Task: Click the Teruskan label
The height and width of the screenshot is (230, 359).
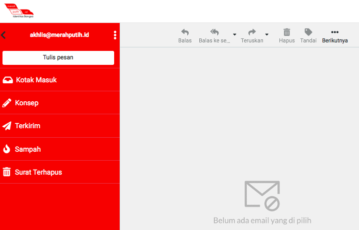Action: point(252,40)
